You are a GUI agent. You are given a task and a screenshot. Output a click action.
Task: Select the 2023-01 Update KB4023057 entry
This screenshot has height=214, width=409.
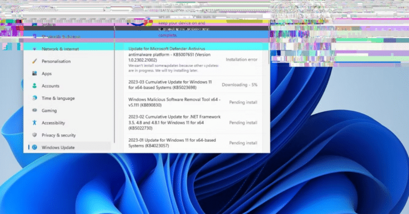tap(172, 143)
